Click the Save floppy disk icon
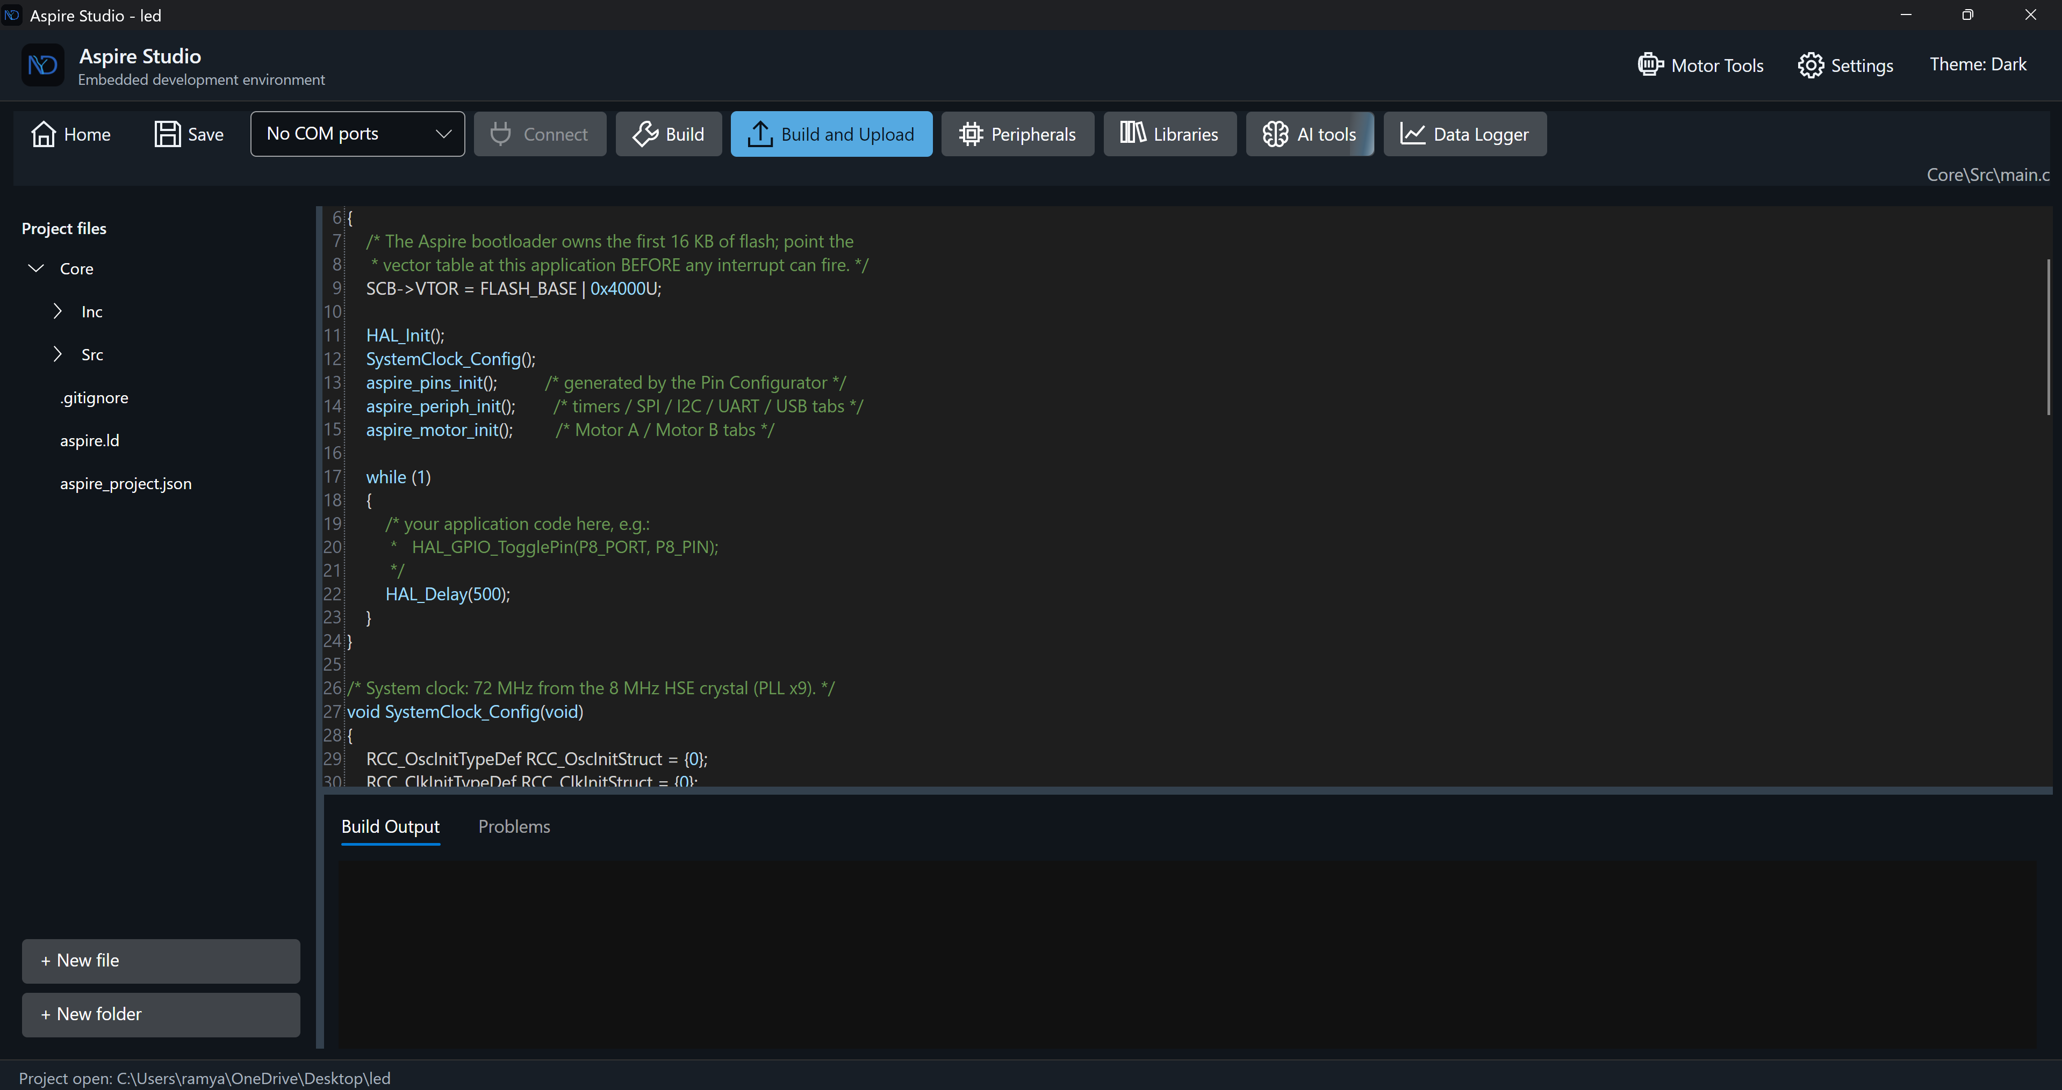The height and width of the screenshot is (1090, 2062). (167, 134)
